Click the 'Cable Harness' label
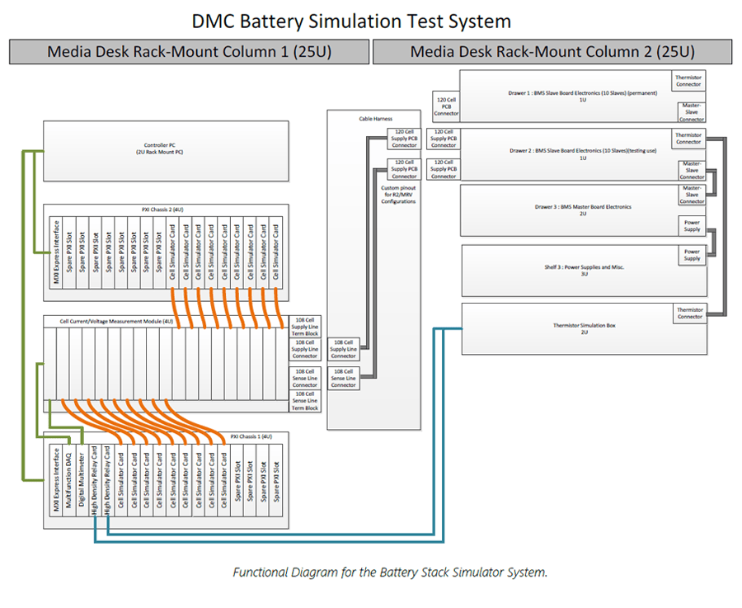 tap(376, 119)
